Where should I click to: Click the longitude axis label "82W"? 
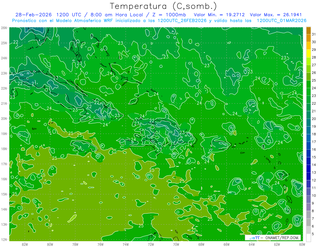tap(25, 244)
